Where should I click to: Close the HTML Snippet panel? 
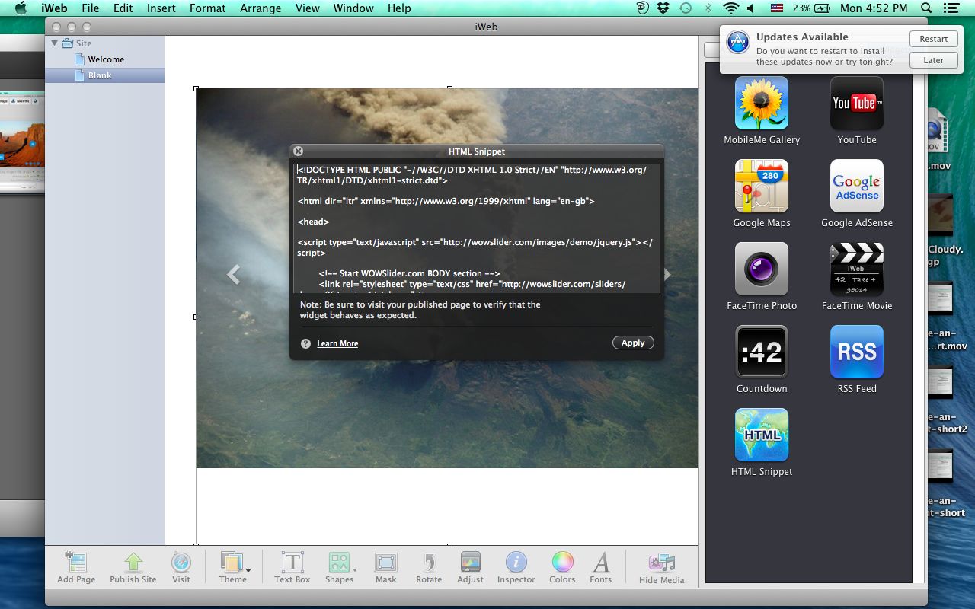pos(299,151)
